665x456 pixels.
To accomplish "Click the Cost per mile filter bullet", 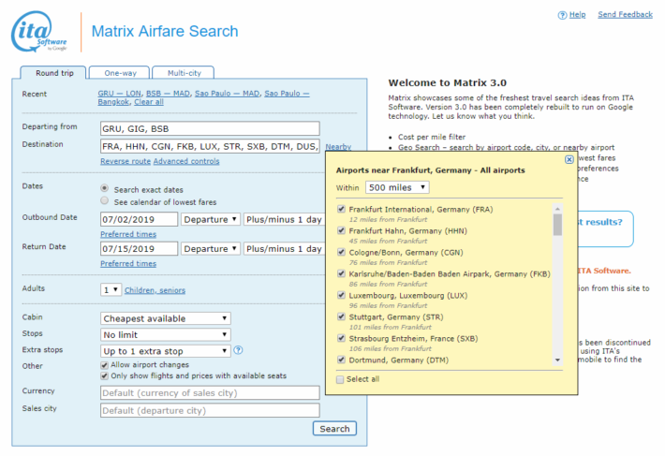I will click(x=432, y=137).
